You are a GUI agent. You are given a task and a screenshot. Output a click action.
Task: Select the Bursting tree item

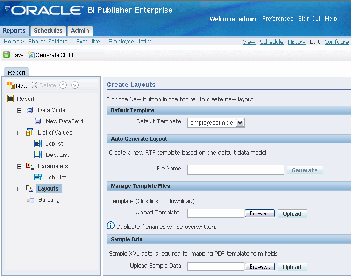tap(49, 199)
